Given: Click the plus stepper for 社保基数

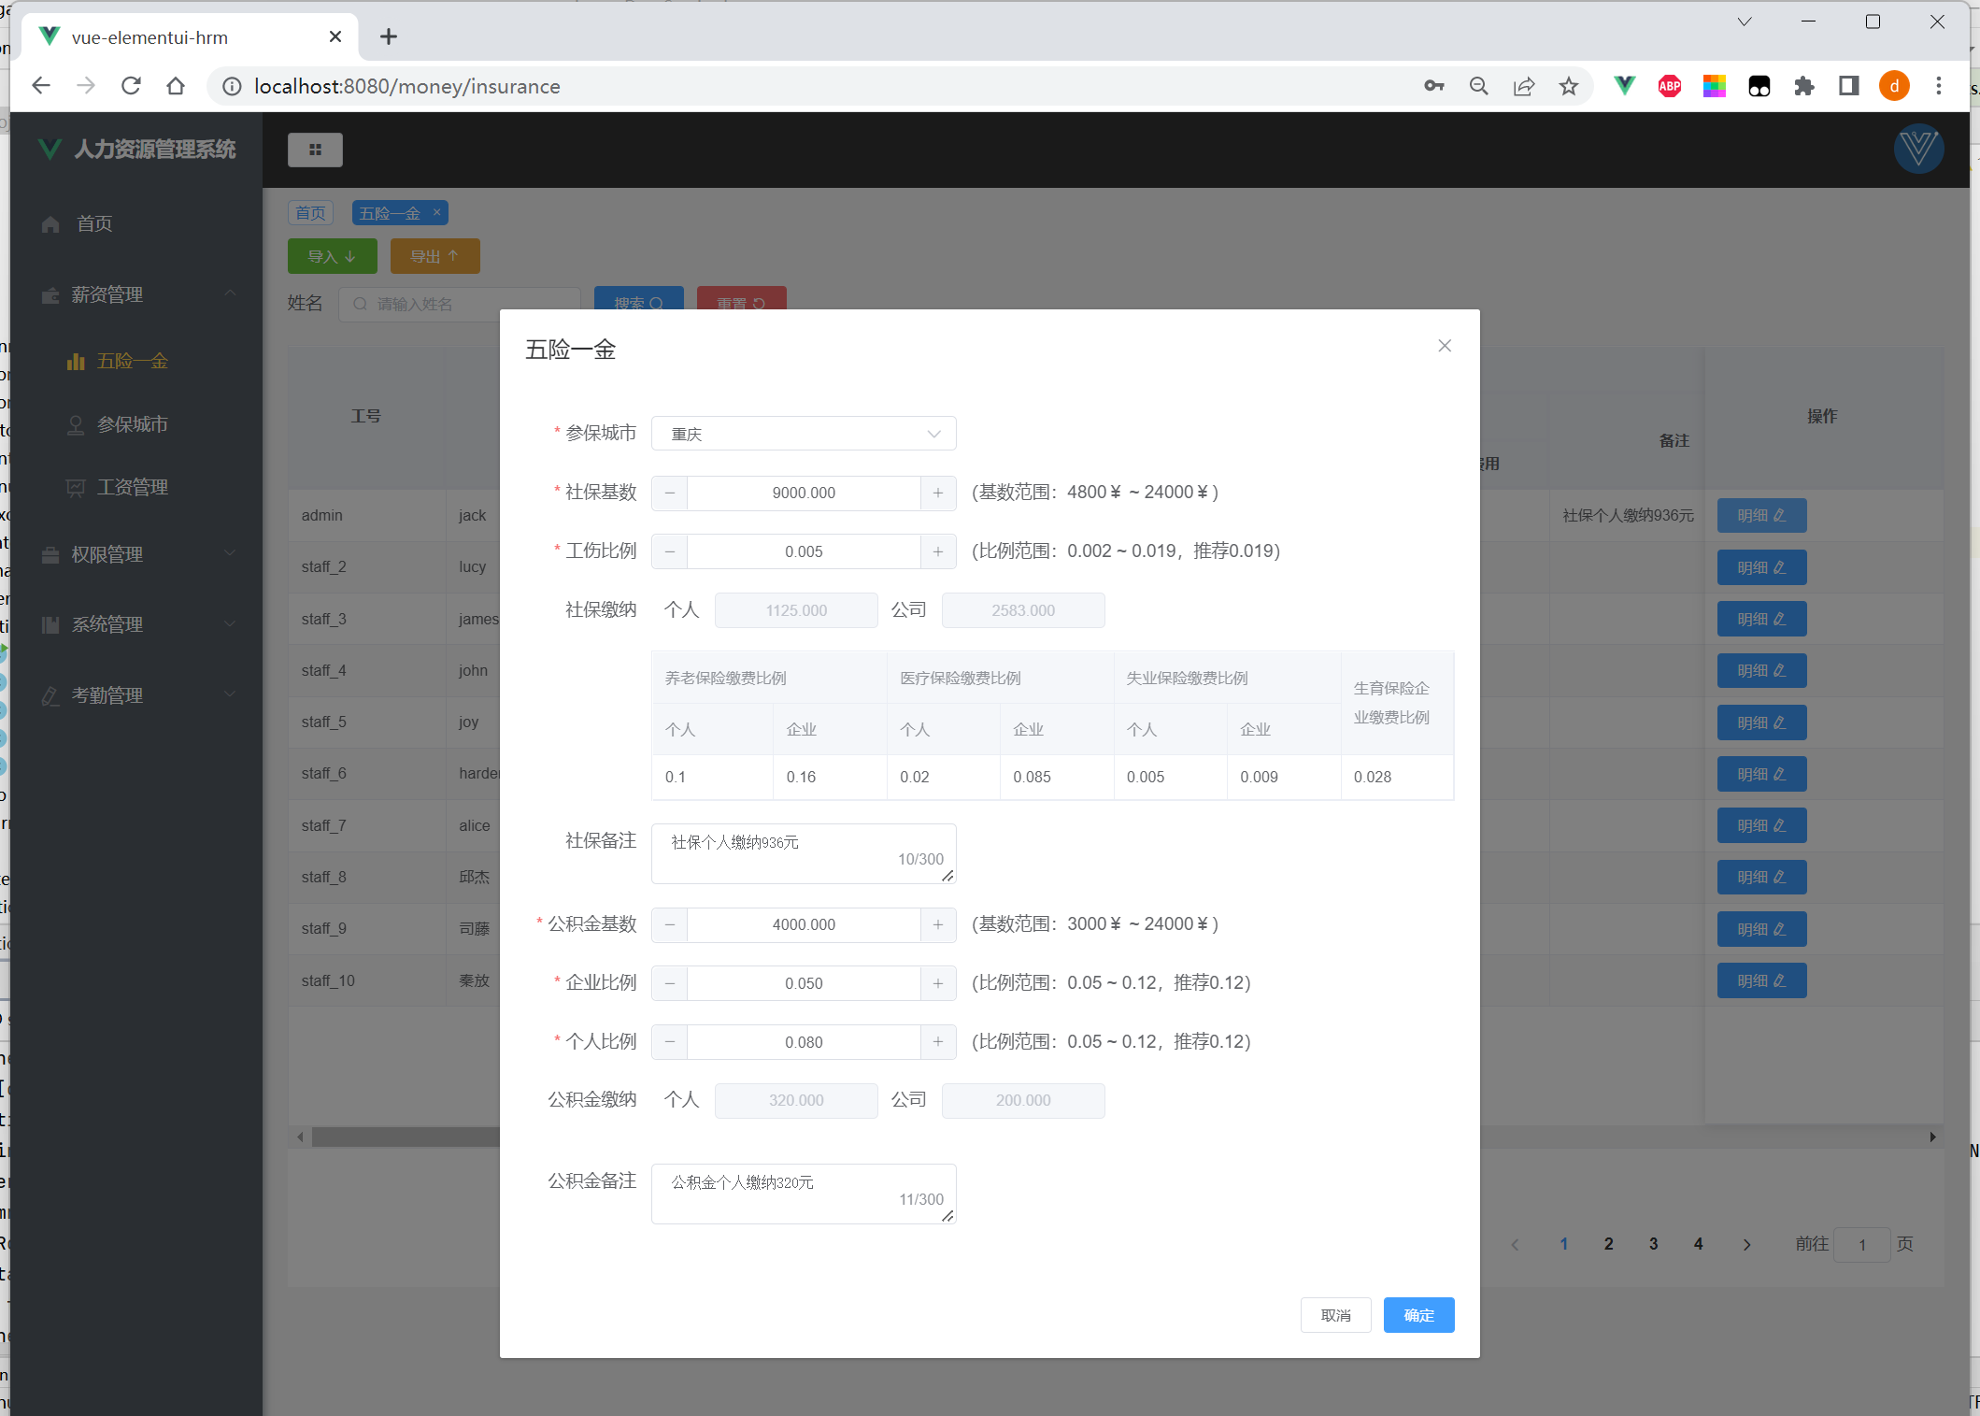Looking at the screenshot, I should (937, 493).
